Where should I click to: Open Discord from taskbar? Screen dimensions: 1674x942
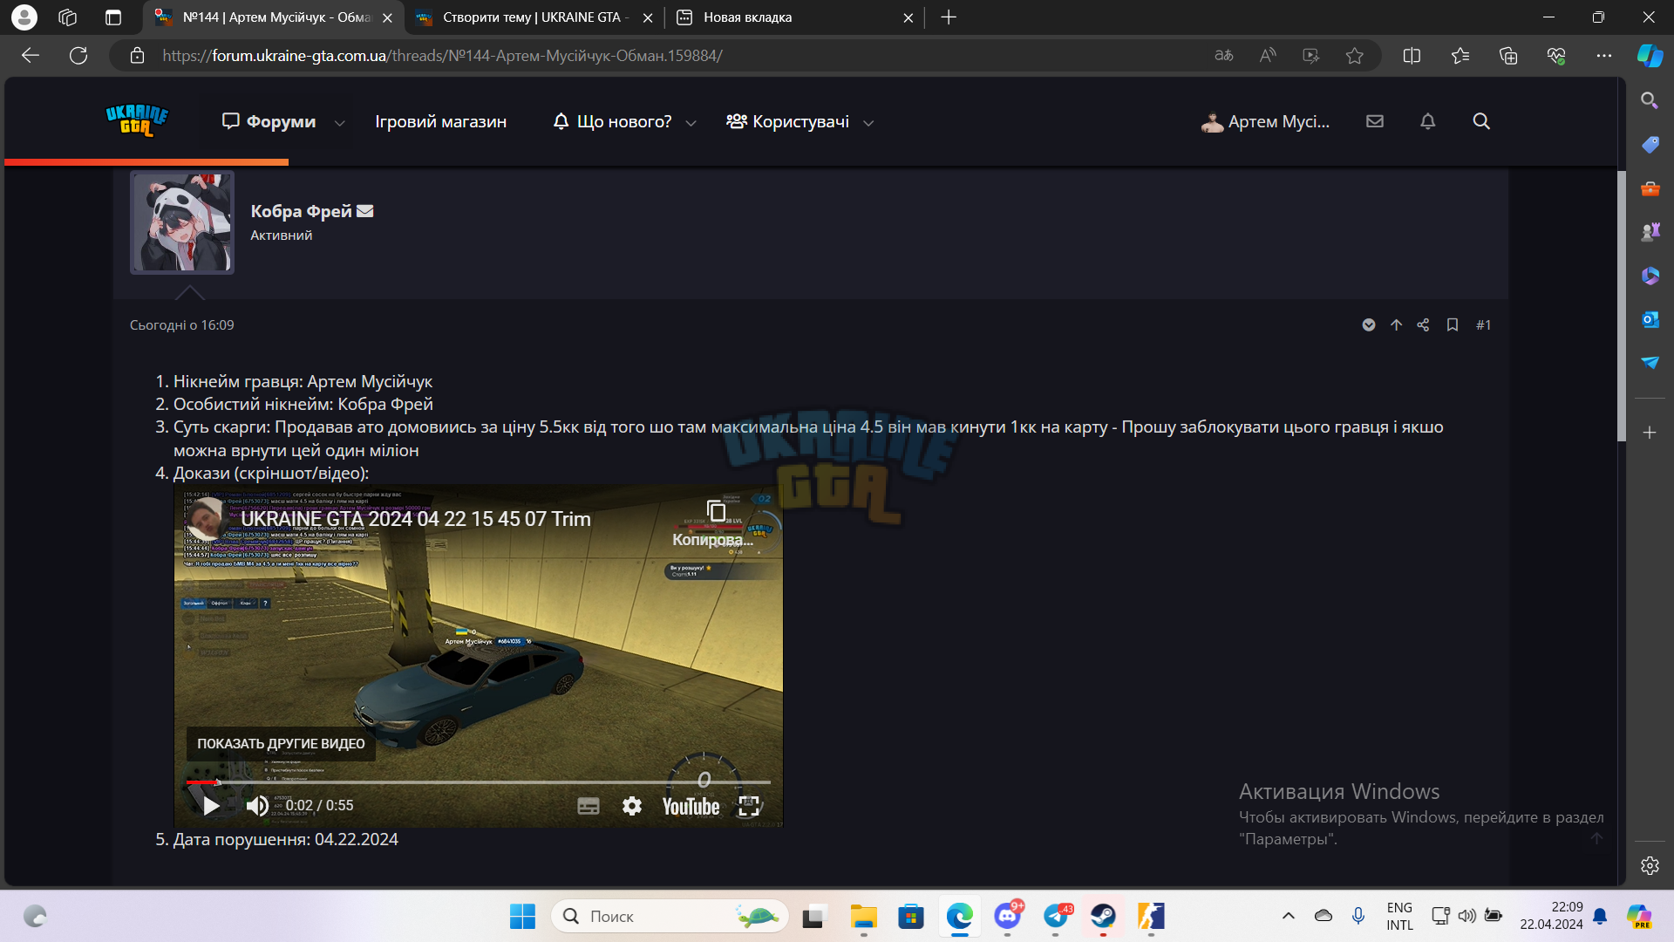(1008, 917)
